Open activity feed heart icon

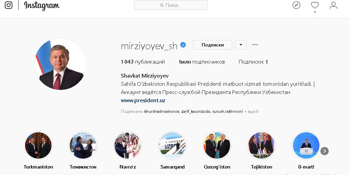(x=315, y=5)
